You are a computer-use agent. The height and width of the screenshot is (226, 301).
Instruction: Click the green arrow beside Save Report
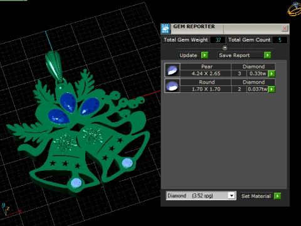tap(268, 55)
